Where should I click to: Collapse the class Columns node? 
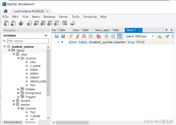[x=19, y=58]
